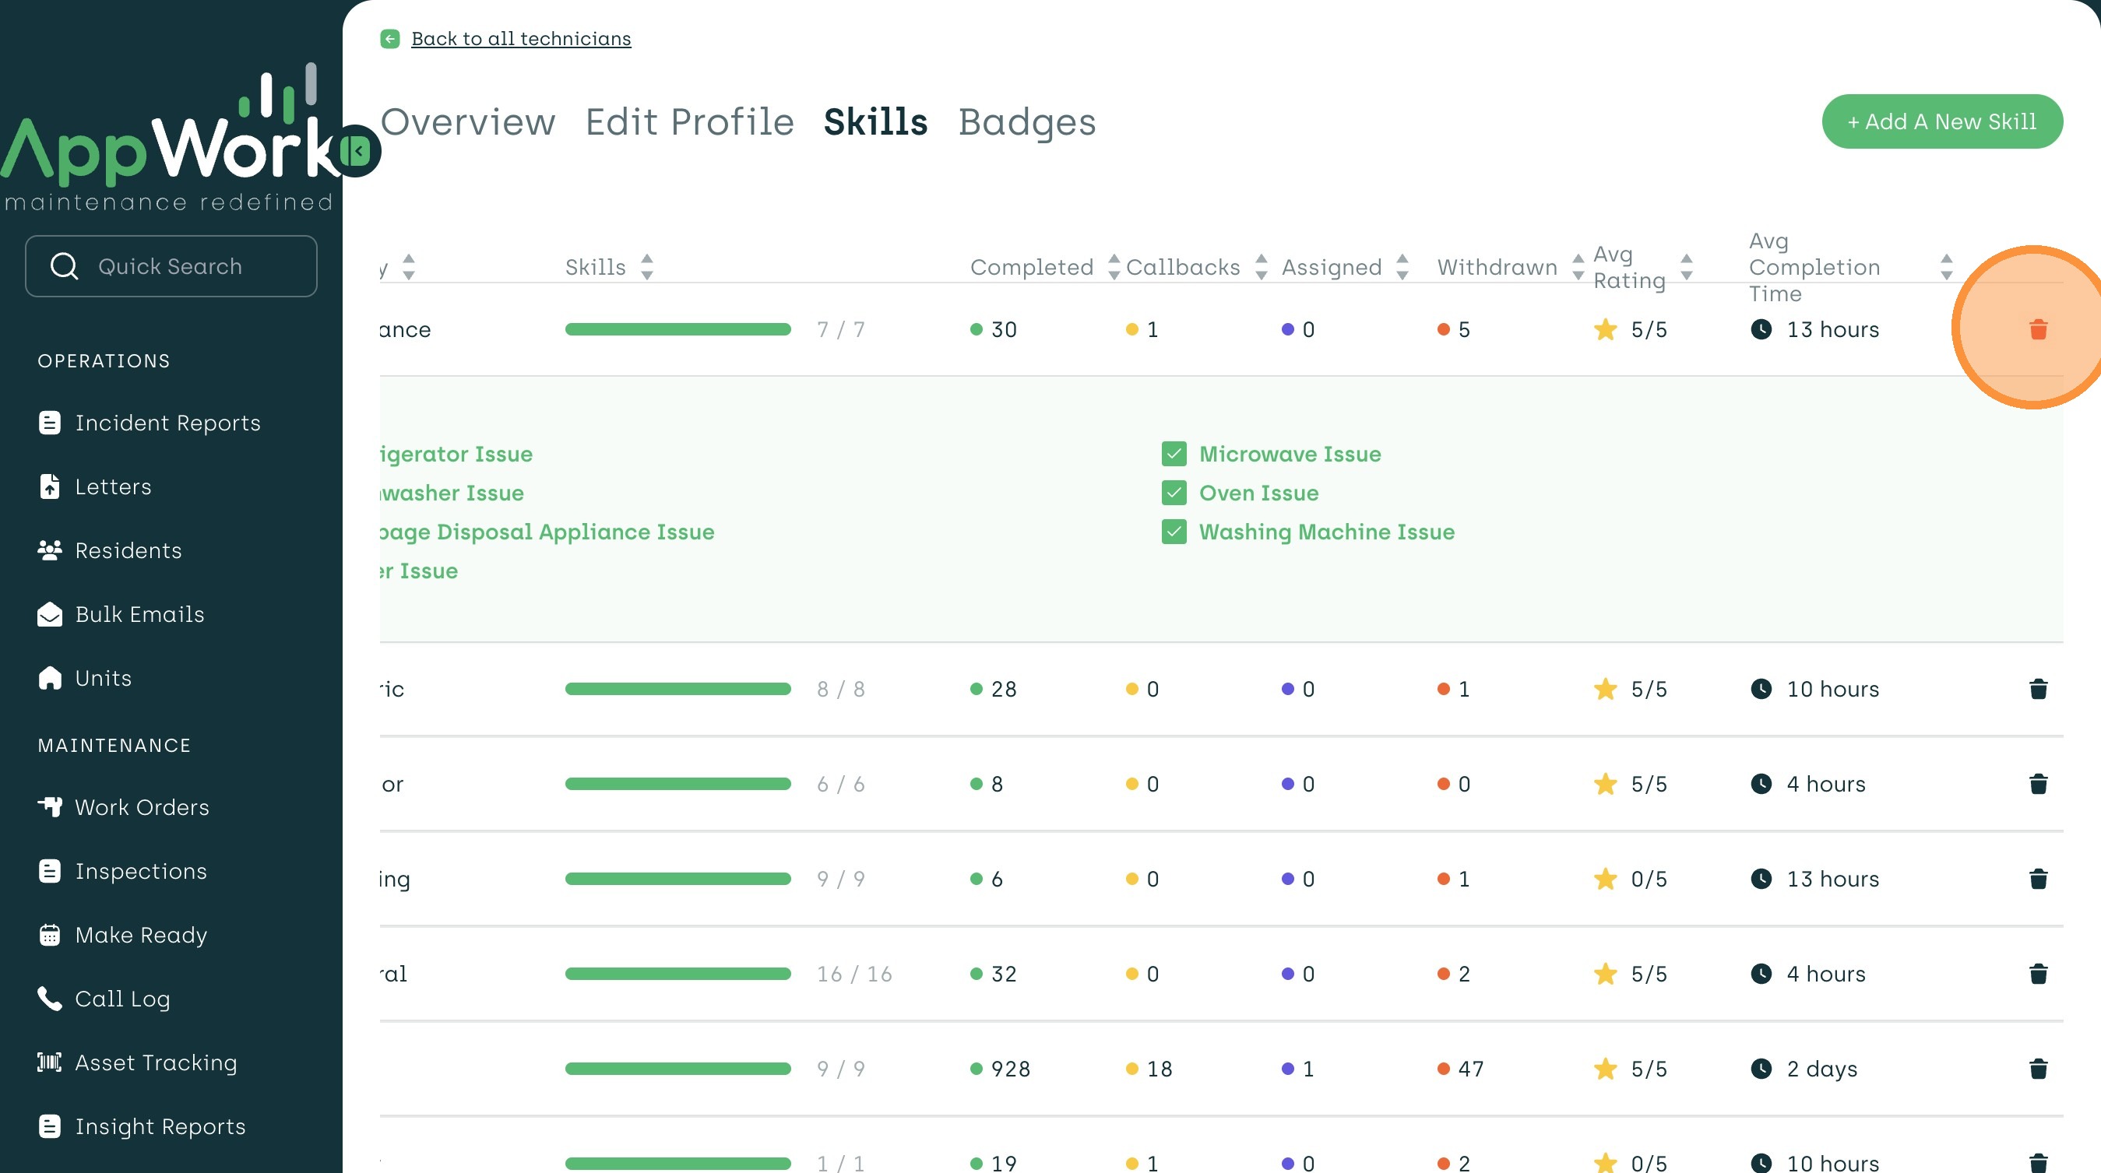Uncheck the Microwave Issue checkbox
2101x1173 pixels.
[x=1174, y=454]
